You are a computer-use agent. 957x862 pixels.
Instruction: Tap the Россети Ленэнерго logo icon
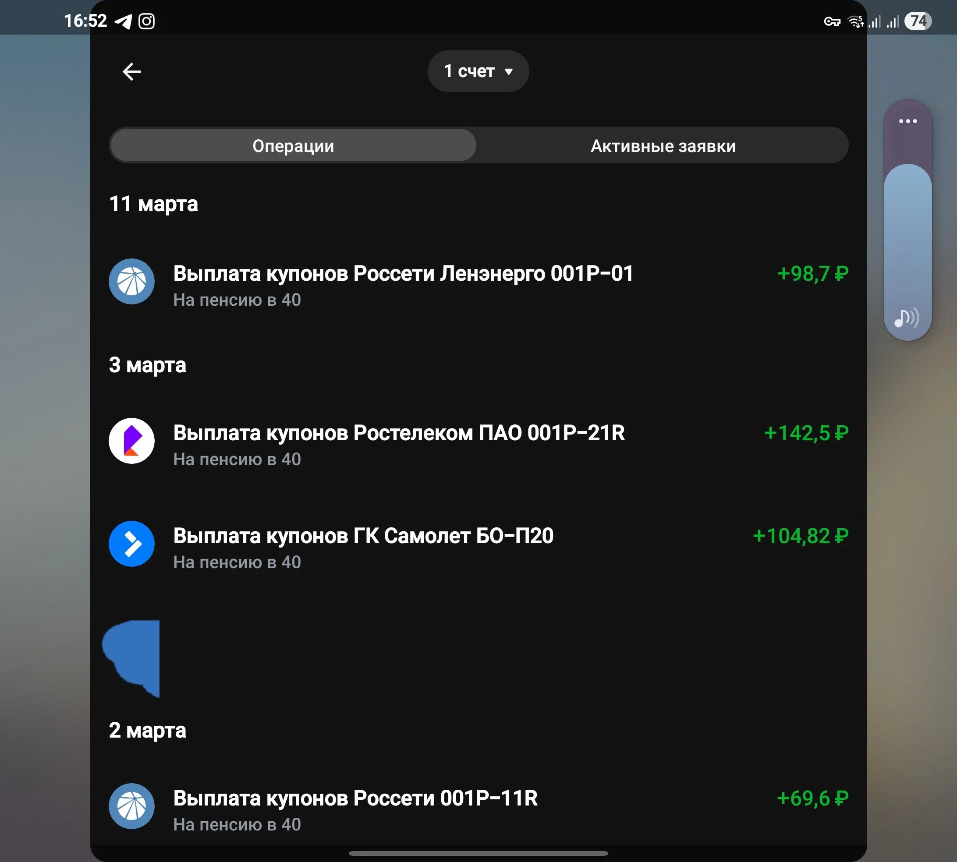[132, 281]
